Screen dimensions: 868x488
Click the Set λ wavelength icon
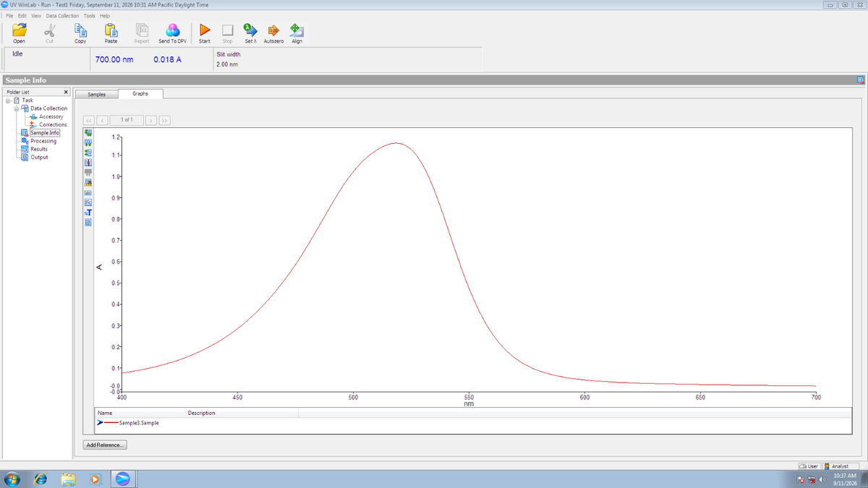point(250,30)
